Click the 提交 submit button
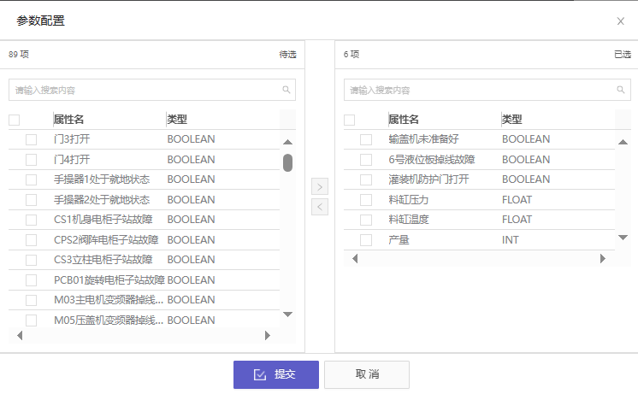 pyautogui.click(x=276, y=374)
